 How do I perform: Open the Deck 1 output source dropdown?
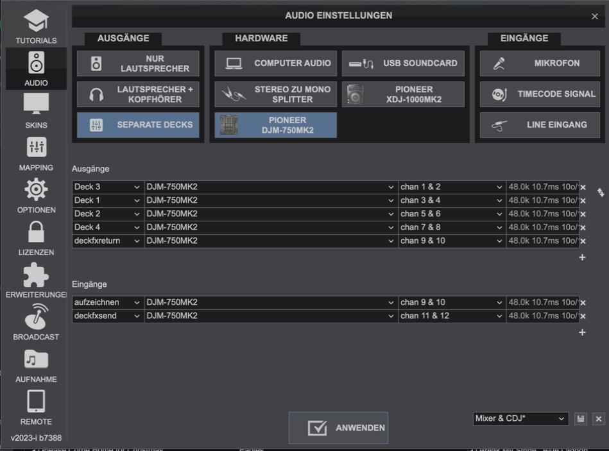pos(108,200)
